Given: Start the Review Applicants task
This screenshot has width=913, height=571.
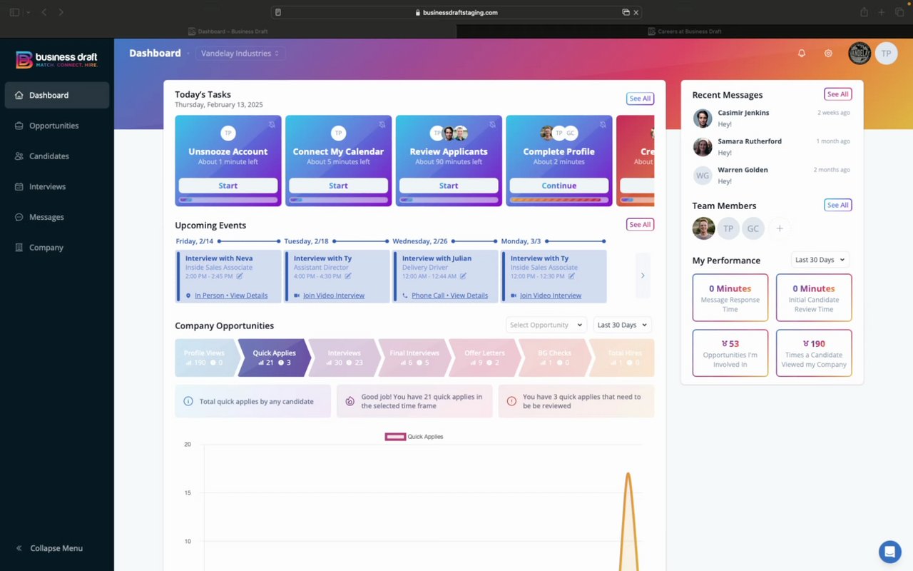Looking at the screenshot, I should pyautogui.click(x=449, y=186).
